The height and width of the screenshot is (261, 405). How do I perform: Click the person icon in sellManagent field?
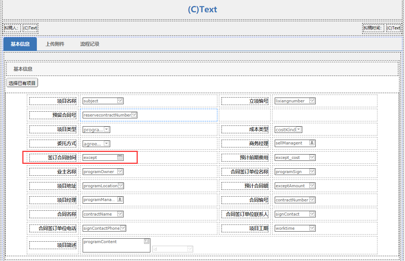[312, 143]
